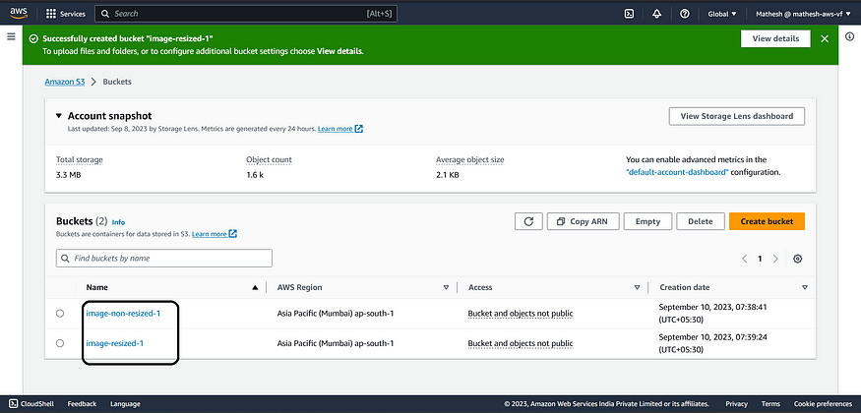Open the Terms footer link

tap(770, 404)
